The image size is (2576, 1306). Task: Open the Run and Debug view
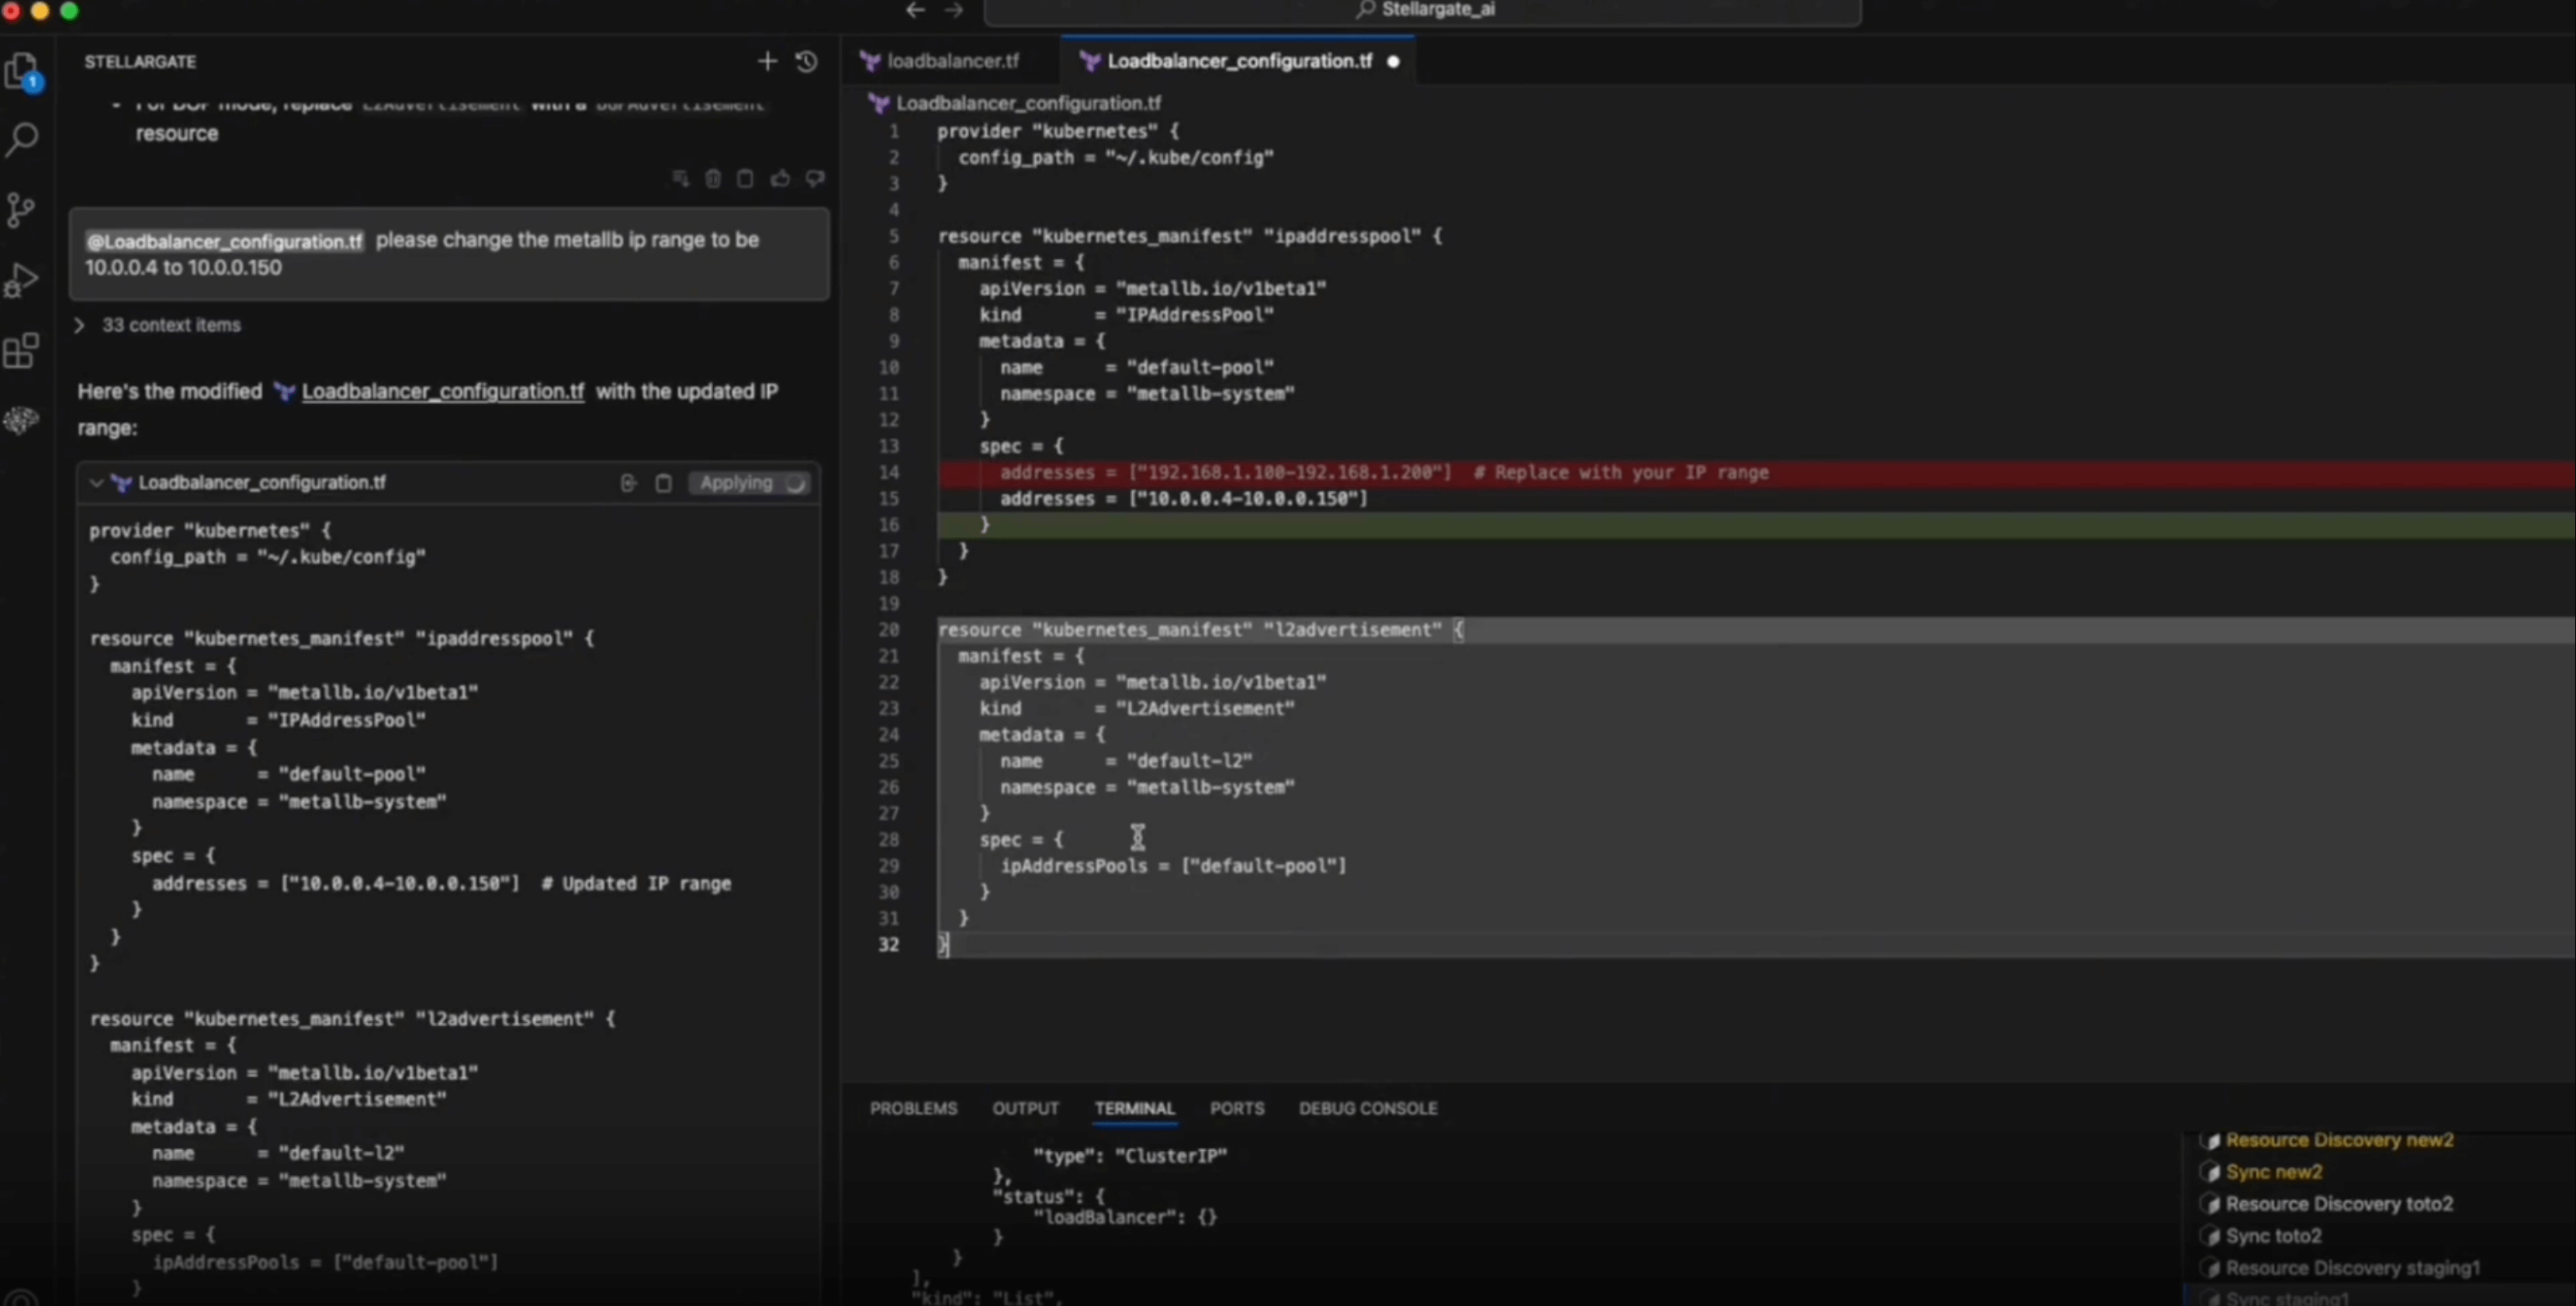[x=21, y=281]
